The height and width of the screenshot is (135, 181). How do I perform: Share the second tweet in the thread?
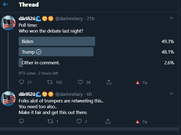[108, 121]
